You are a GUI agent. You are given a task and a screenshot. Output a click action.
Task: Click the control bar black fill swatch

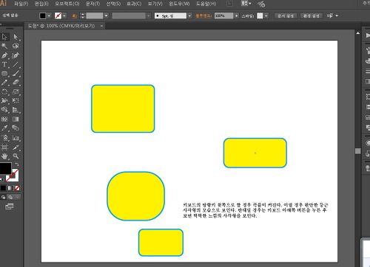pyautogui.click(x=43, y=15)
